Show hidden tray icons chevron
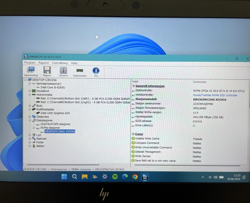This screenshot has width=250, height=203. (x=203, y=177)
